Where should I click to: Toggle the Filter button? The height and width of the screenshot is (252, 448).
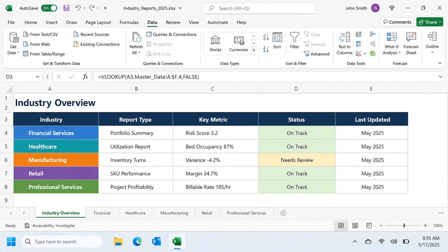pos(294,40)
